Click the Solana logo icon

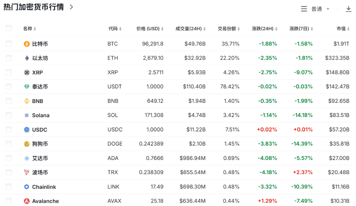[27, 115]
